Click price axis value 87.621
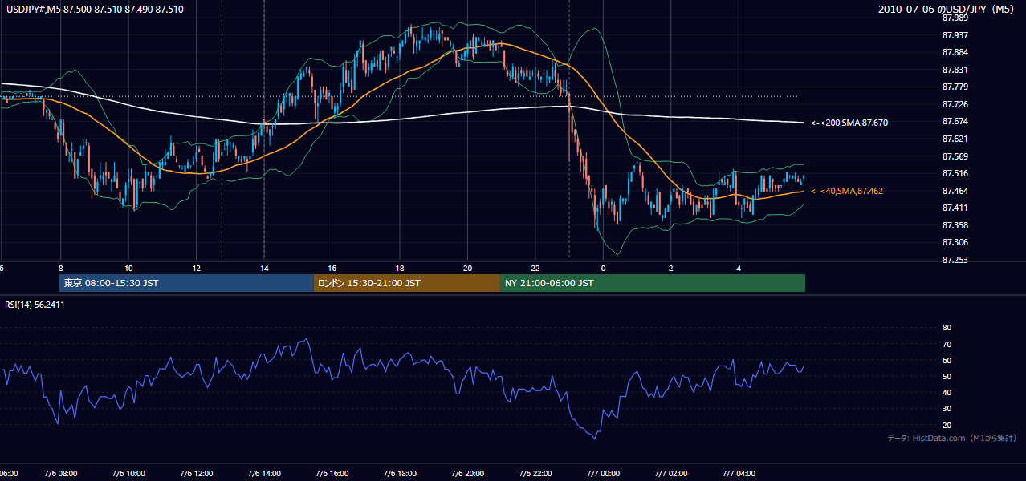This screenshot has height=481, width=1026. pyautogui.click(x=955, y=139)
